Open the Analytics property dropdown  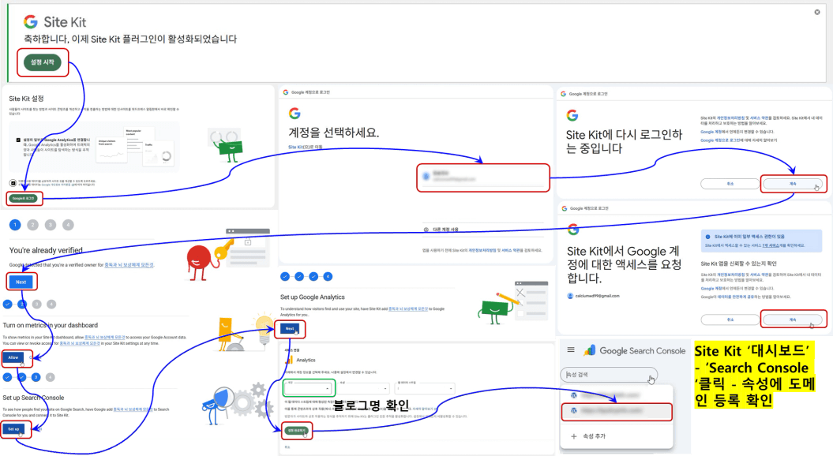(363, 388)
